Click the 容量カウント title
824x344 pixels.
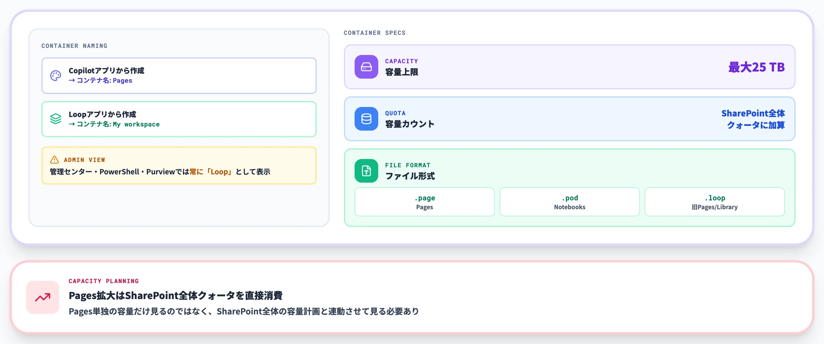click(x=410, y=124)
